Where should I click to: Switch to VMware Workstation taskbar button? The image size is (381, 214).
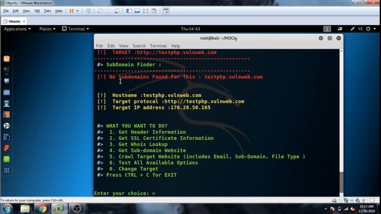click(60, 209)
